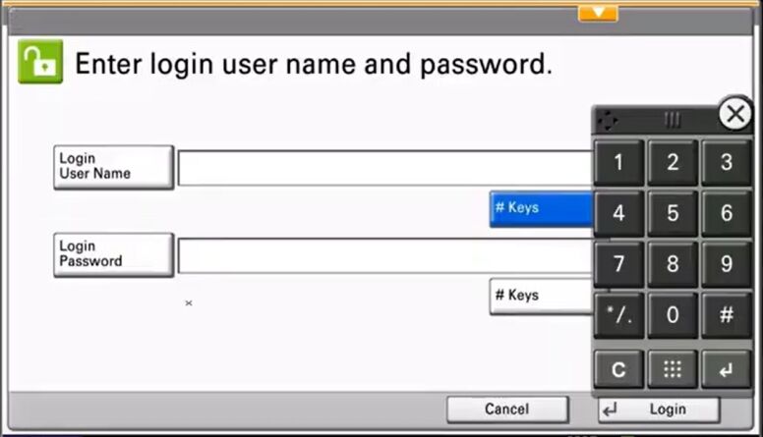Select the highlighted # Keys button for user name
Screen dimensions: 763x437
click(542, 208)
